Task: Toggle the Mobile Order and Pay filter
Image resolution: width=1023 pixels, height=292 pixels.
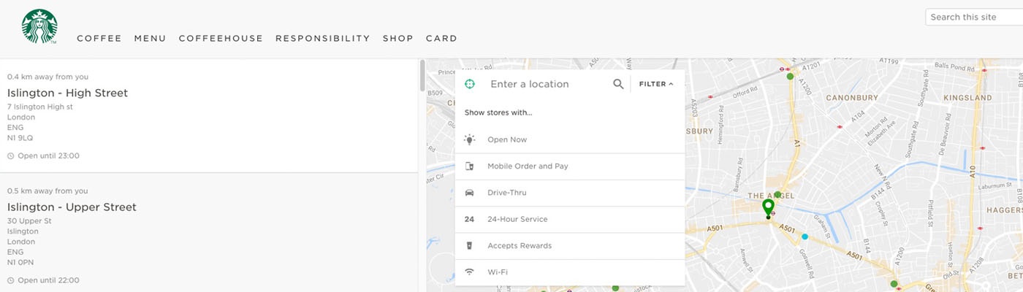Action: (x=570, y=166)
